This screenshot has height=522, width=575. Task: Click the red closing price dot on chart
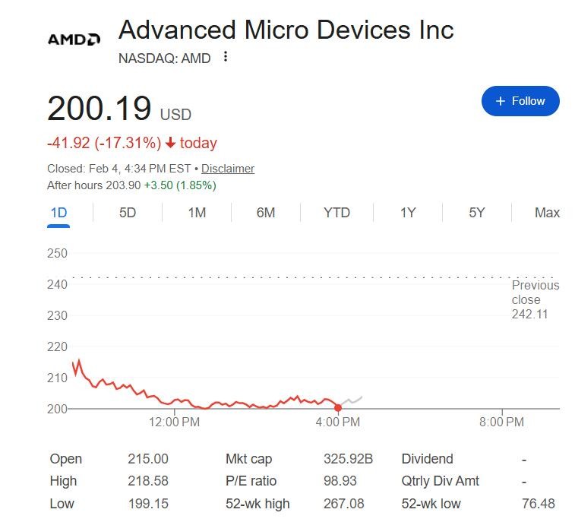(x=338, y=408)
